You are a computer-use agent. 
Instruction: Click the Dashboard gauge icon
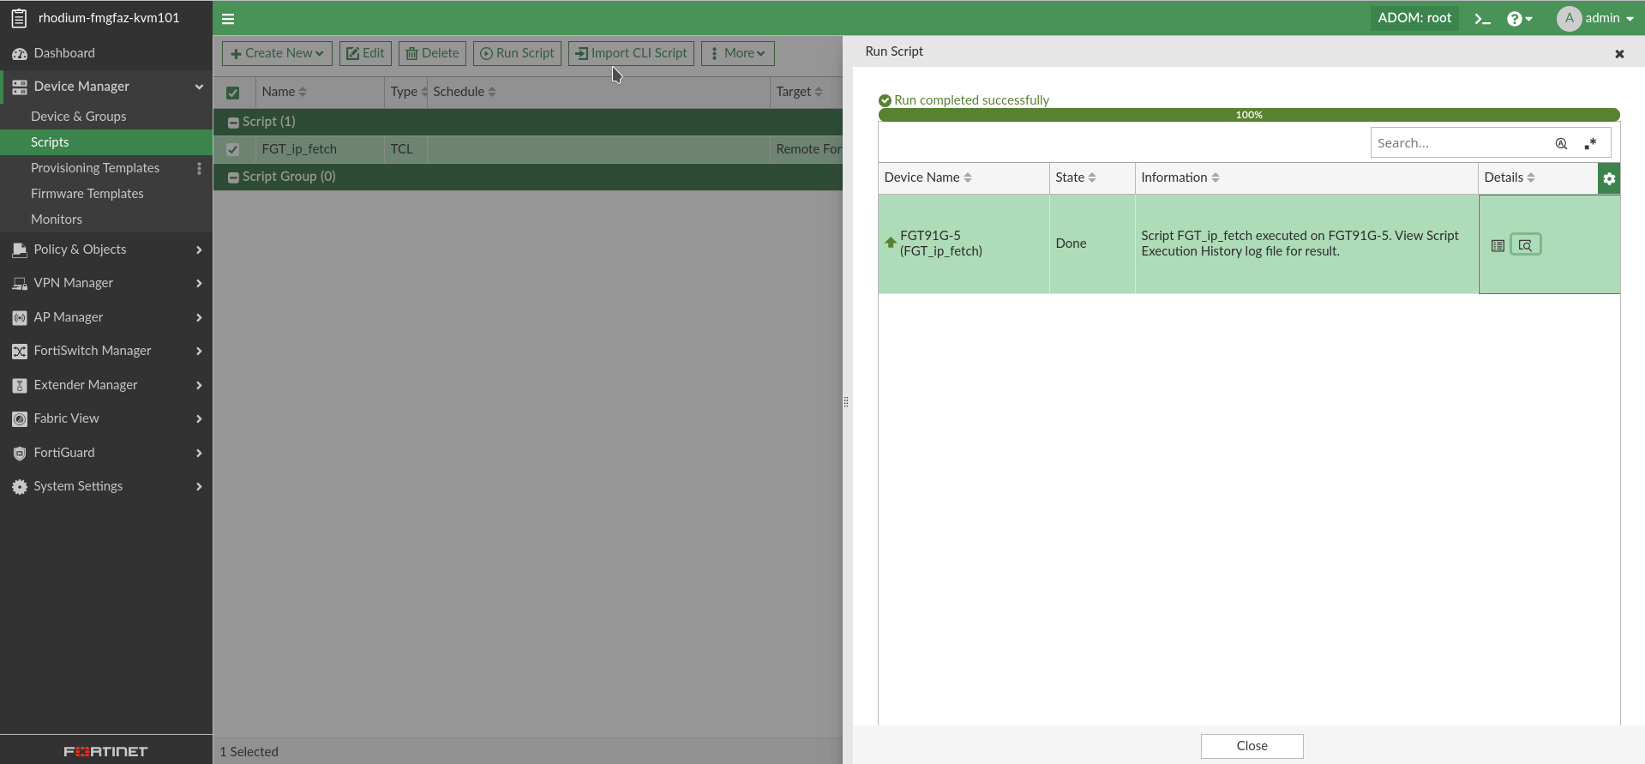pos(20,54)
